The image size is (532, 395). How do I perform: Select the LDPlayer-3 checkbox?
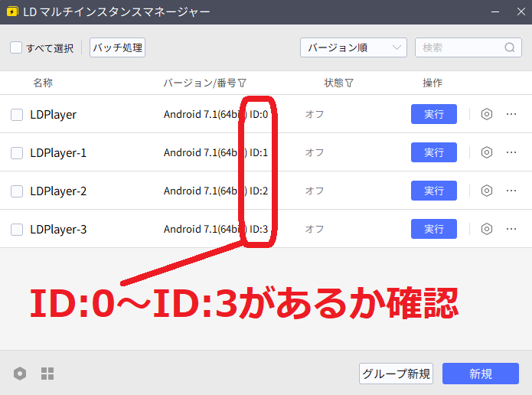pyautogui.click(x=17, y=229)
